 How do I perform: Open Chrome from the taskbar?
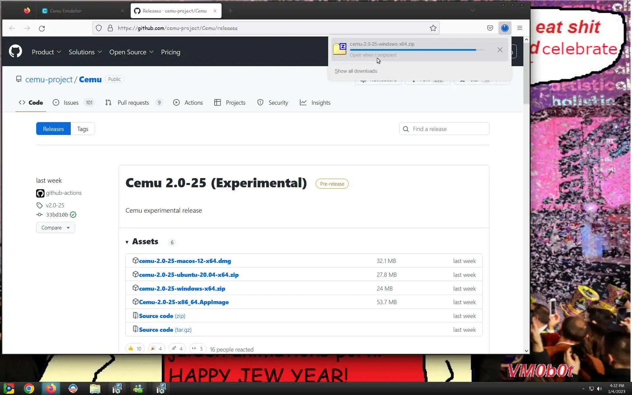pyautogui.click(x=29, y=389)
